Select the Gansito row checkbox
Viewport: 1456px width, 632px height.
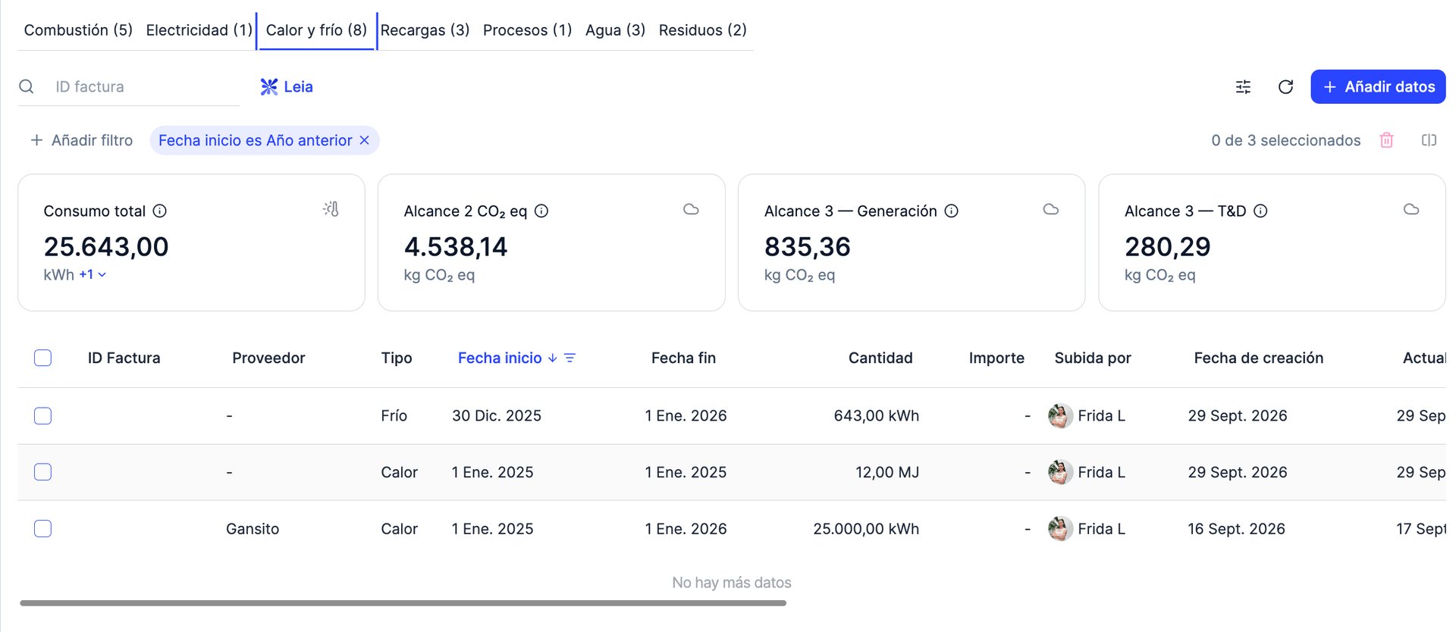point(42,528)
